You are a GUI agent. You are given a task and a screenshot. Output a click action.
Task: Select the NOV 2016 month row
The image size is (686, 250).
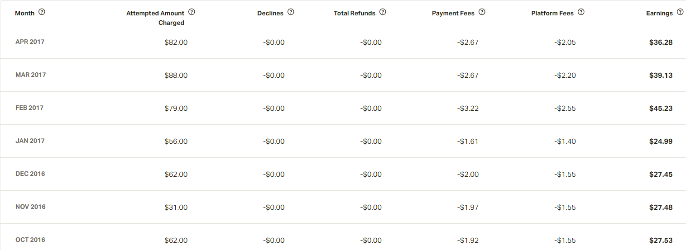(x=30, y=207)
